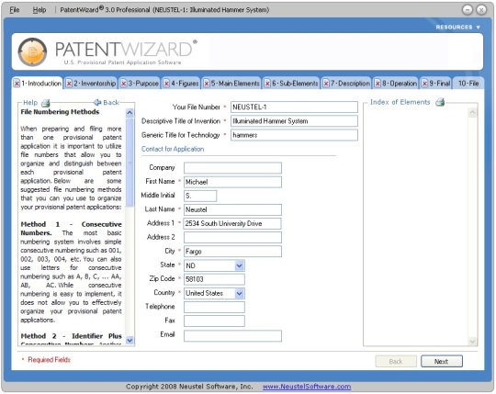Switch to 7-Description tab
The width and height of the screenshot is (496, 394).
pos(346,84)
